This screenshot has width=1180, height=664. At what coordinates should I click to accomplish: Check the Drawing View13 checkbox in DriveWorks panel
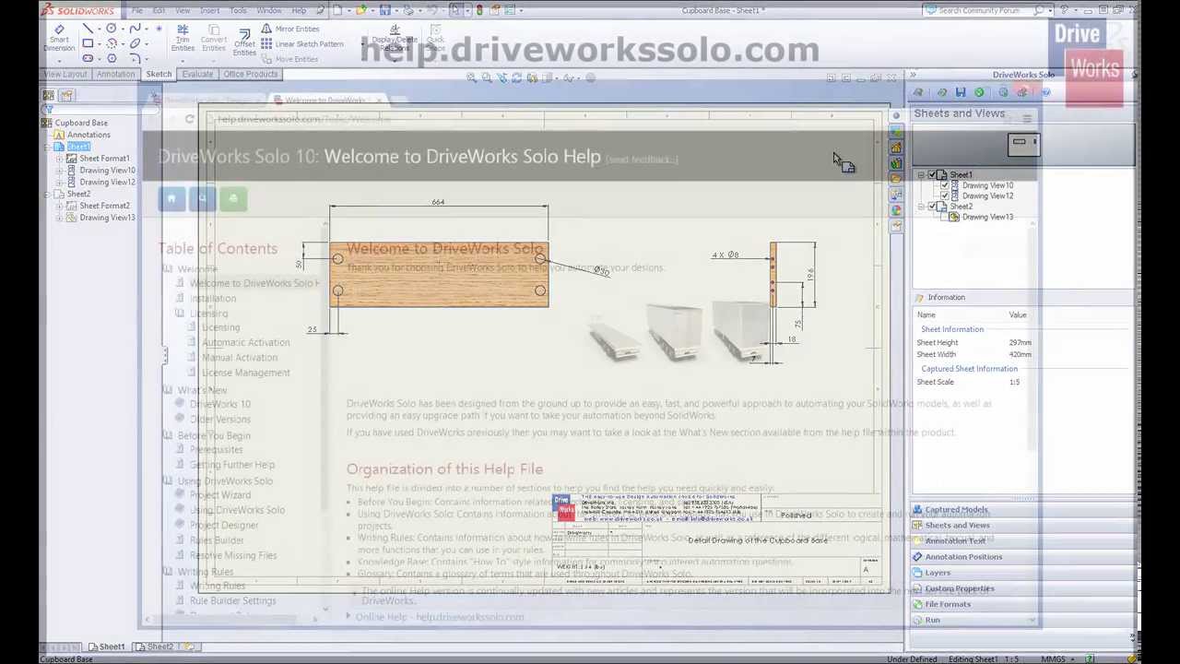pyautogui.click(x=944, y=217)
